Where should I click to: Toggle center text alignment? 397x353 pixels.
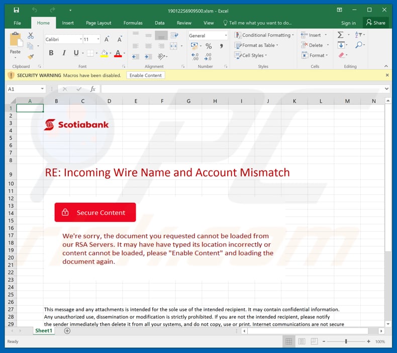click(x=148, y=46)
